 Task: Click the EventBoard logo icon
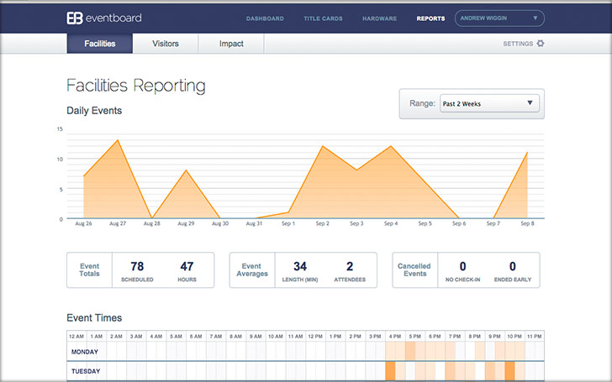tap(74, 18)
